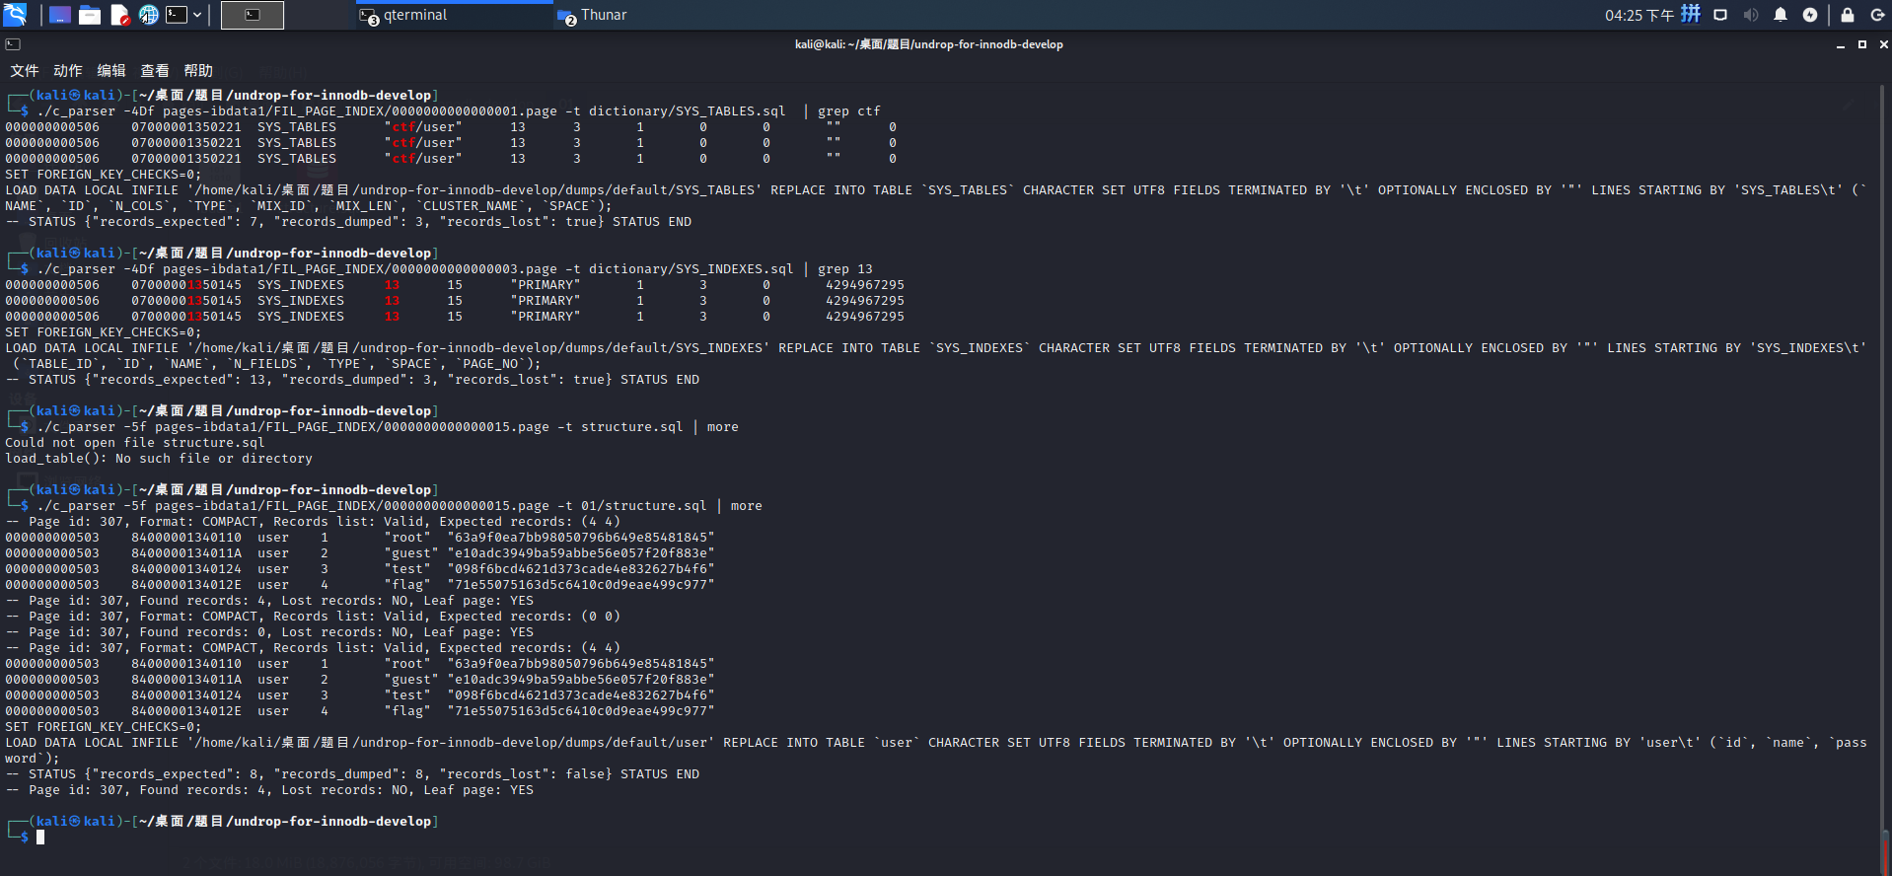The width and height of the screenshot is (1892, 876).
Task: Launch the file manager from the panel
Action: click(90, 15)
